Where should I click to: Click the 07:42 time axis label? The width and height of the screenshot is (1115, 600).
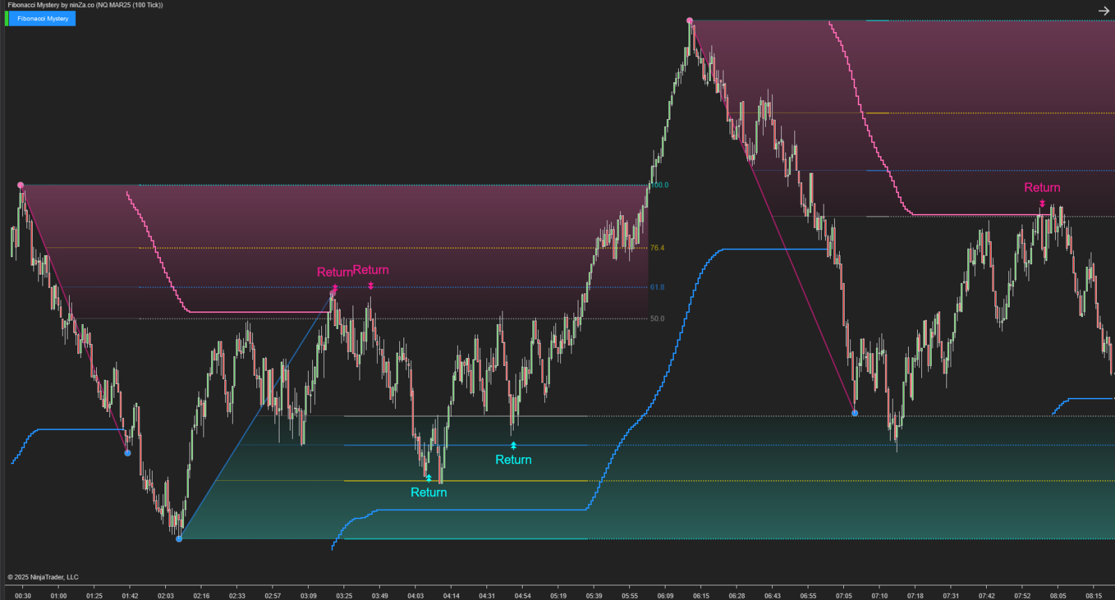point(986,596)
